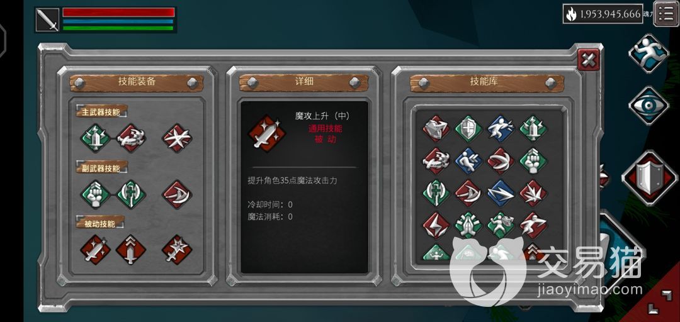Select the star sword passive skill
This screenshot has width=680, height=322.
177,250
